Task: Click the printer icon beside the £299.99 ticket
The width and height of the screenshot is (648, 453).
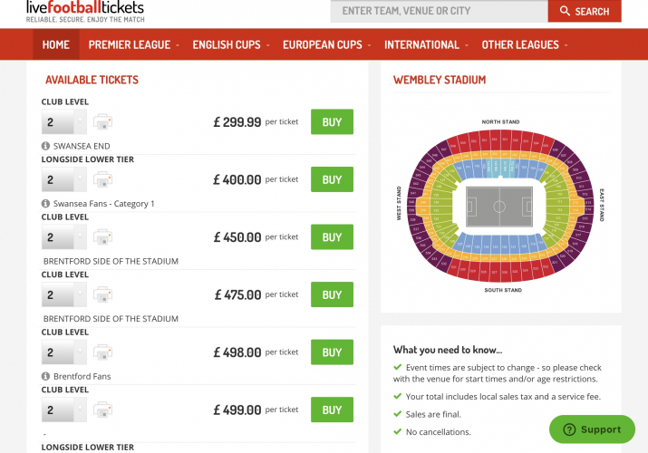Action: pyautogui.click(x=102, y=121)
